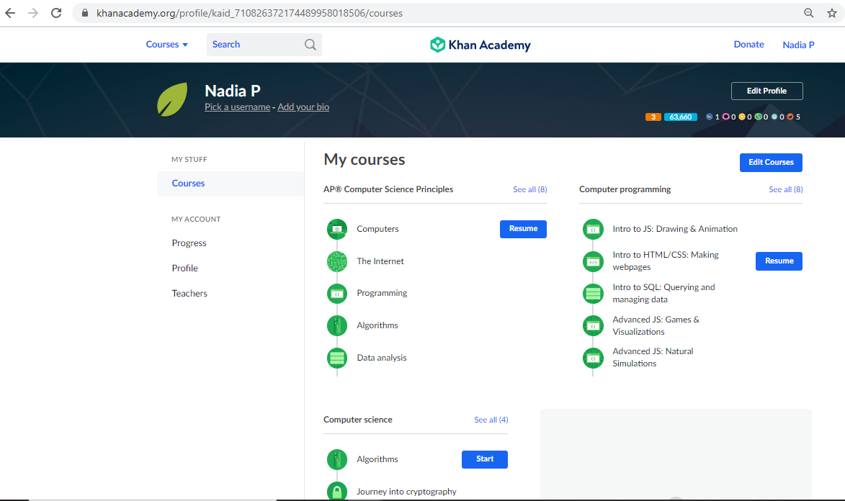This screenshot has height=501, width=845.
Task: See all 4 Computer science units
Action: click(x=491, y=420)
